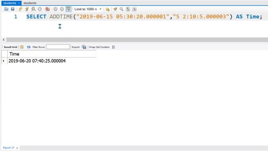The width and height of the screenshot is (268, 151).
Task: Refresh result data icon
Action: coord(28,47)
